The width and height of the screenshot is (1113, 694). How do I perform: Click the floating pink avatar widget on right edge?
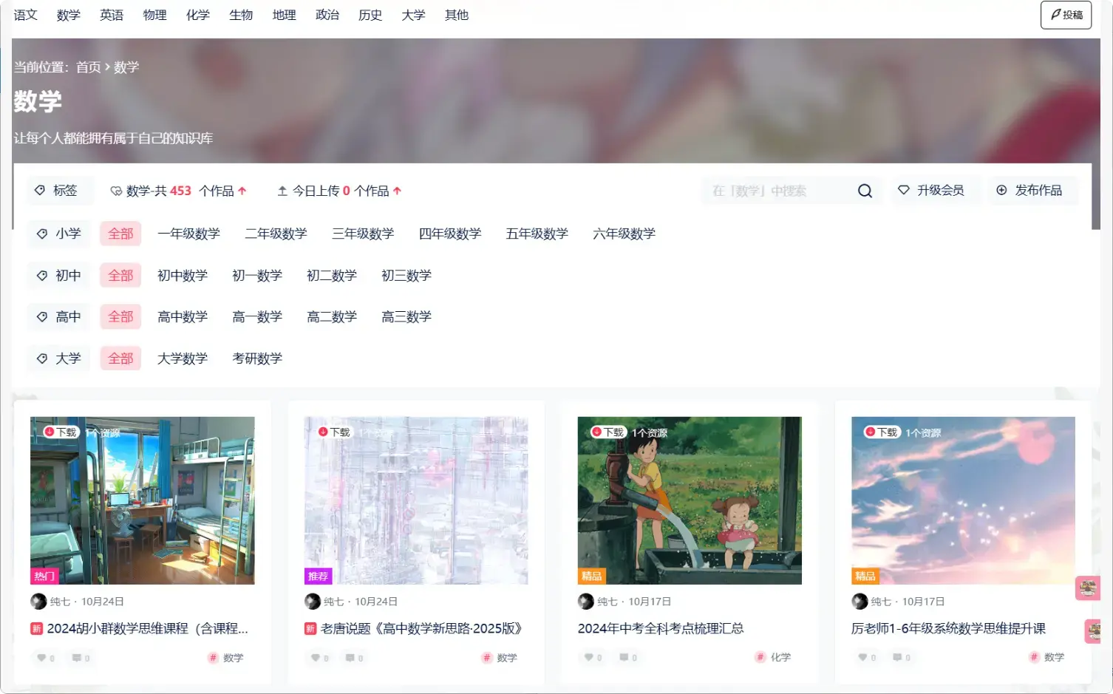1087,588
